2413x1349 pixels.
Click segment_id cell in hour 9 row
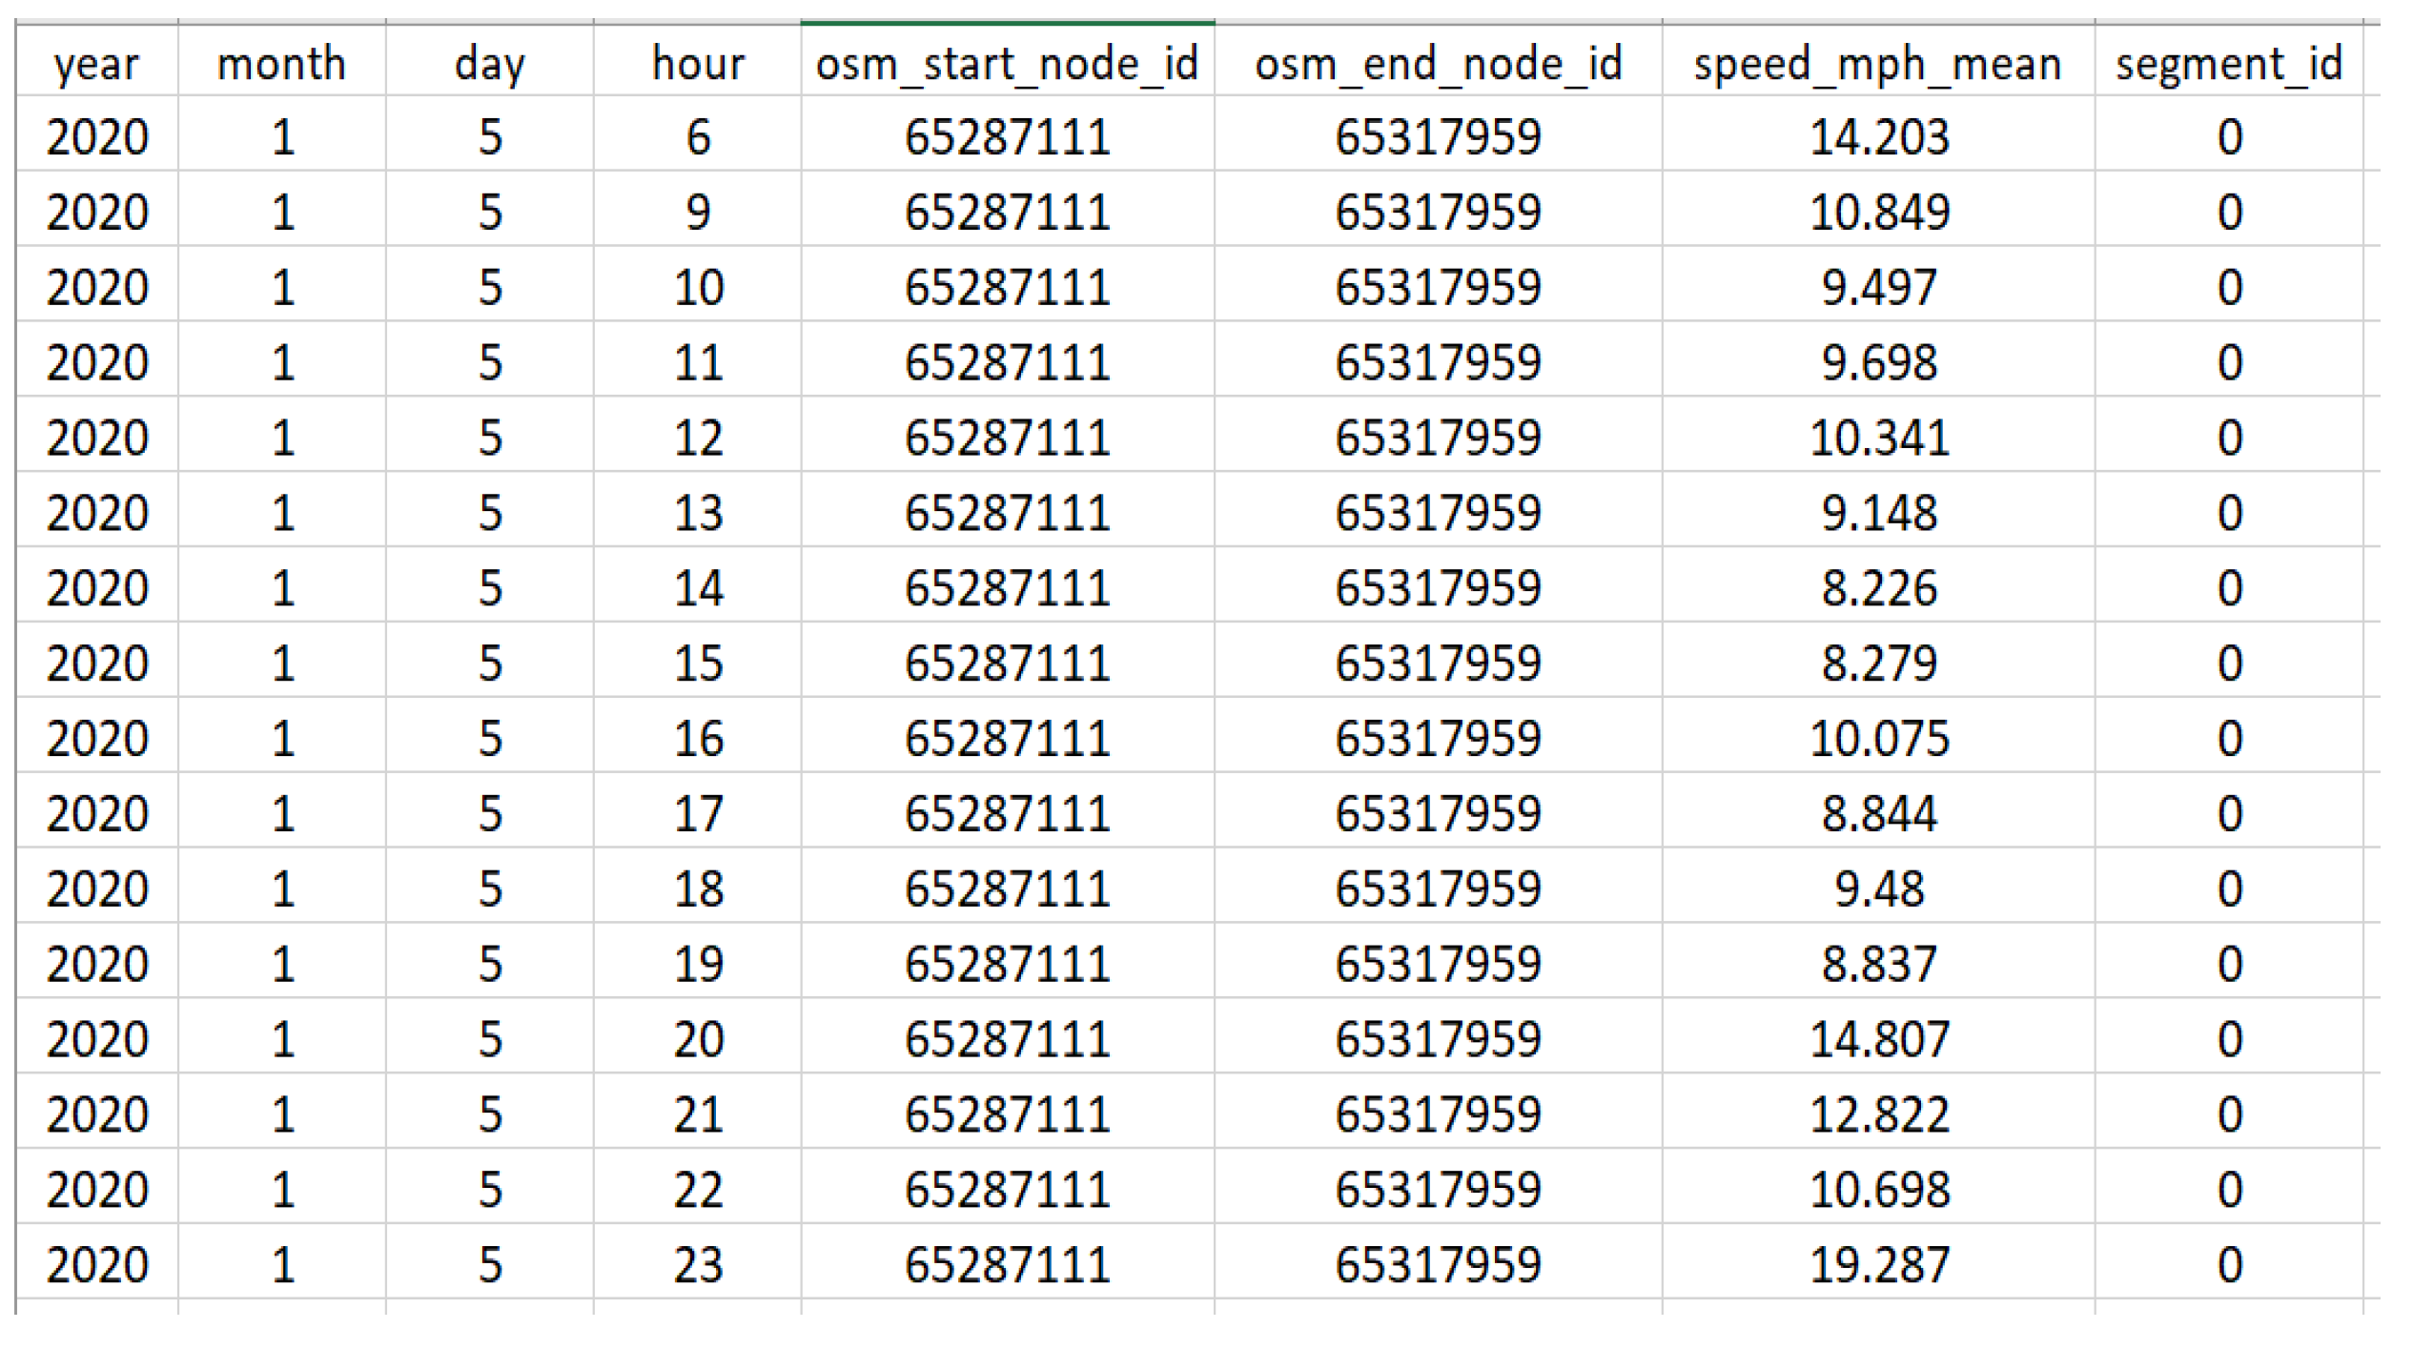click(x=2228, y=212)
